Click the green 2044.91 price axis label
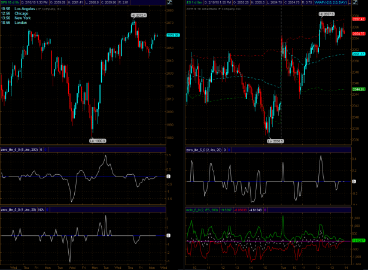Image resolution: width=368 pixels, height=270 pixels. point(358,89)
